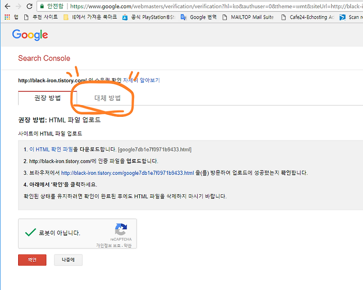Image resolution: width=363 pixels, height=290 pixels.
Task: Open the 추천 사이트 bookmark
Action: [x=41, y=17]
